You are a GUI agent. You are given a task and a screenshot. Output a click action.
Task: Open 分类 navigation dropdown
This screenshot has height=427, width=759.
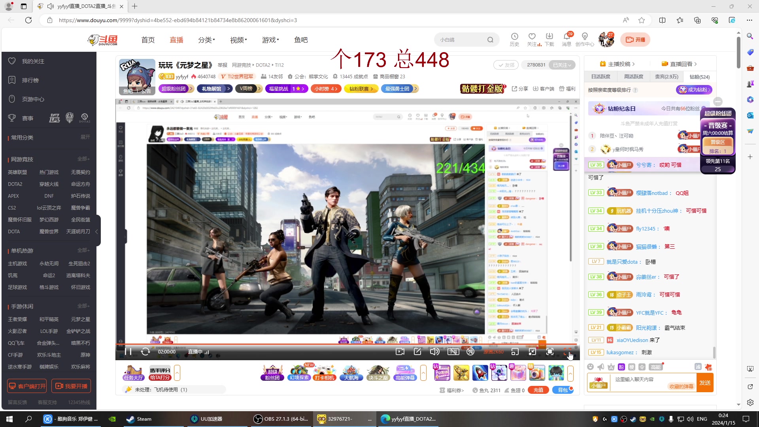(206, 40)
